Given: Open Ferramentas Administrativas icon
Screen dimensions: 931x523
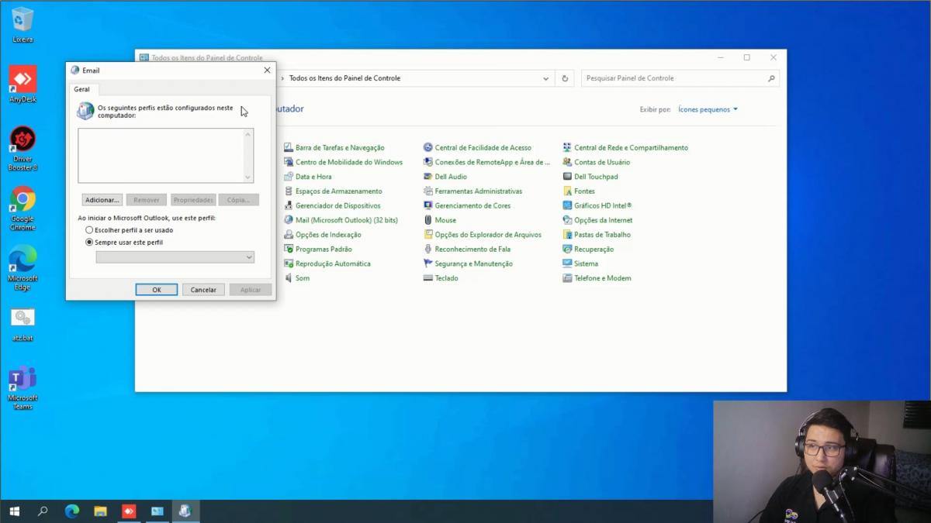Looking at the screenshot, I should click(x=428, y=191).
